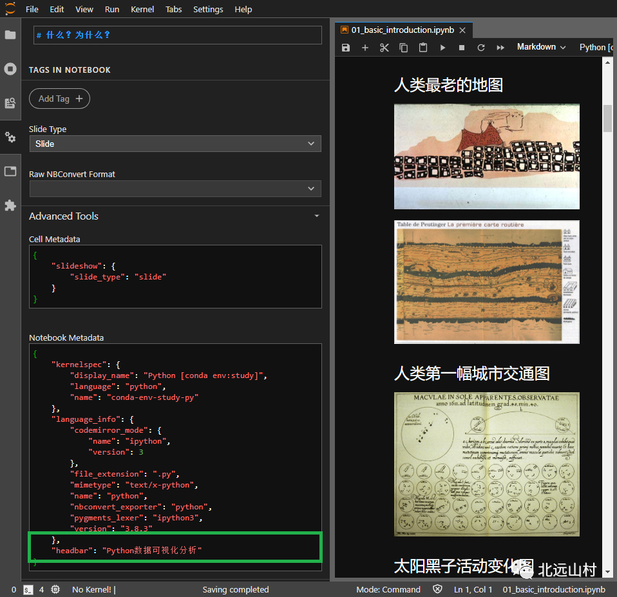Click the 'No Kernel!' status bar text
The height and width of the screenshot is (597, 617).
(x=91, y=589)
